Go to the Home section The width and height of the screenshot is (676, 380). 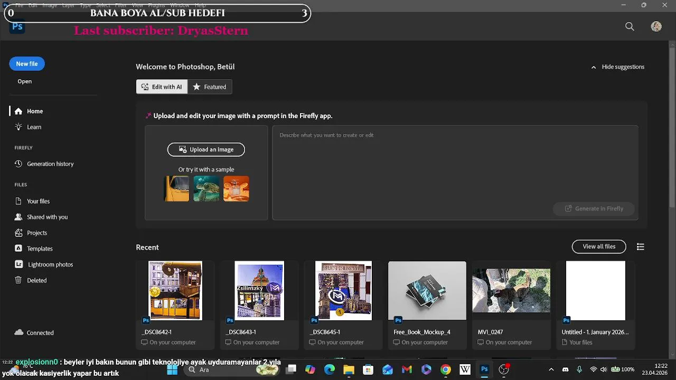[35, 111]
